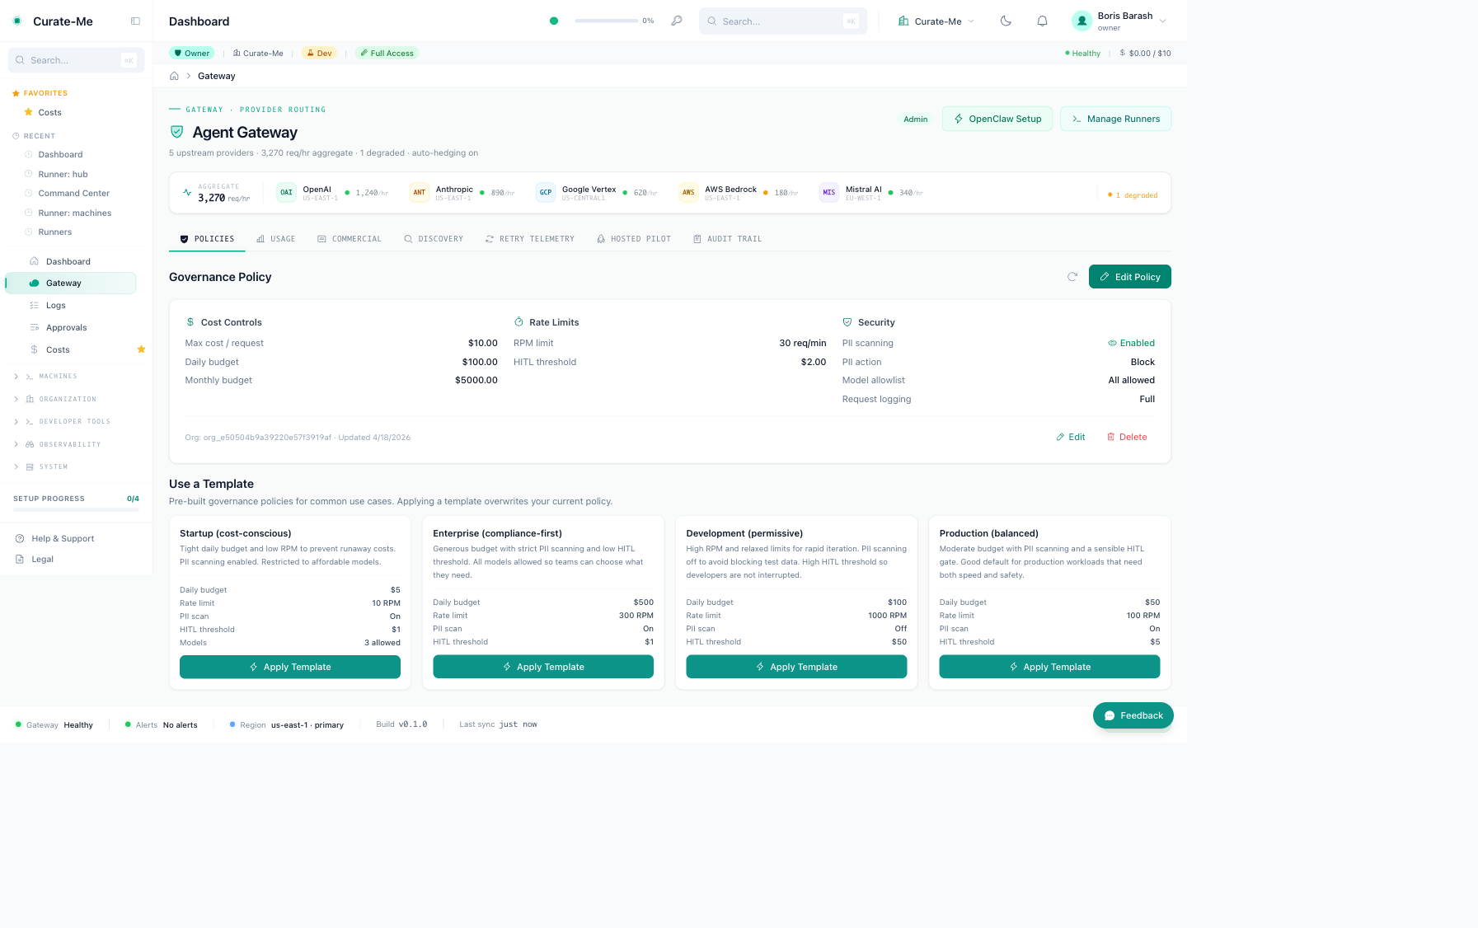This screenshot has height=928, width=1478.
Task: Unfavorite Costs using the star icon
Action: click(x=141, y=349)
